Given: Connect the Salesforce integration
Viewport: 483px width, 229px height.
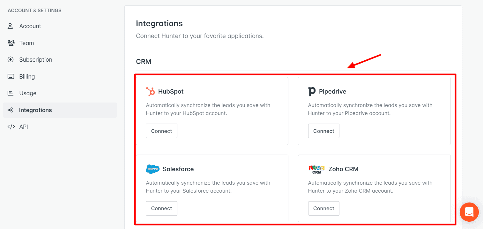Looking at the screenshot, I should point(161,208).
